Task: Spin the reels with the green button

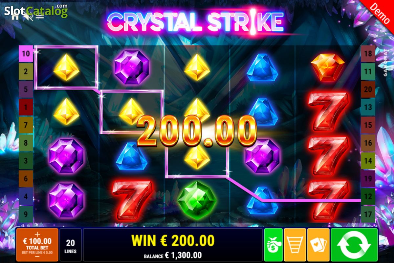Action: click(354, 245)
